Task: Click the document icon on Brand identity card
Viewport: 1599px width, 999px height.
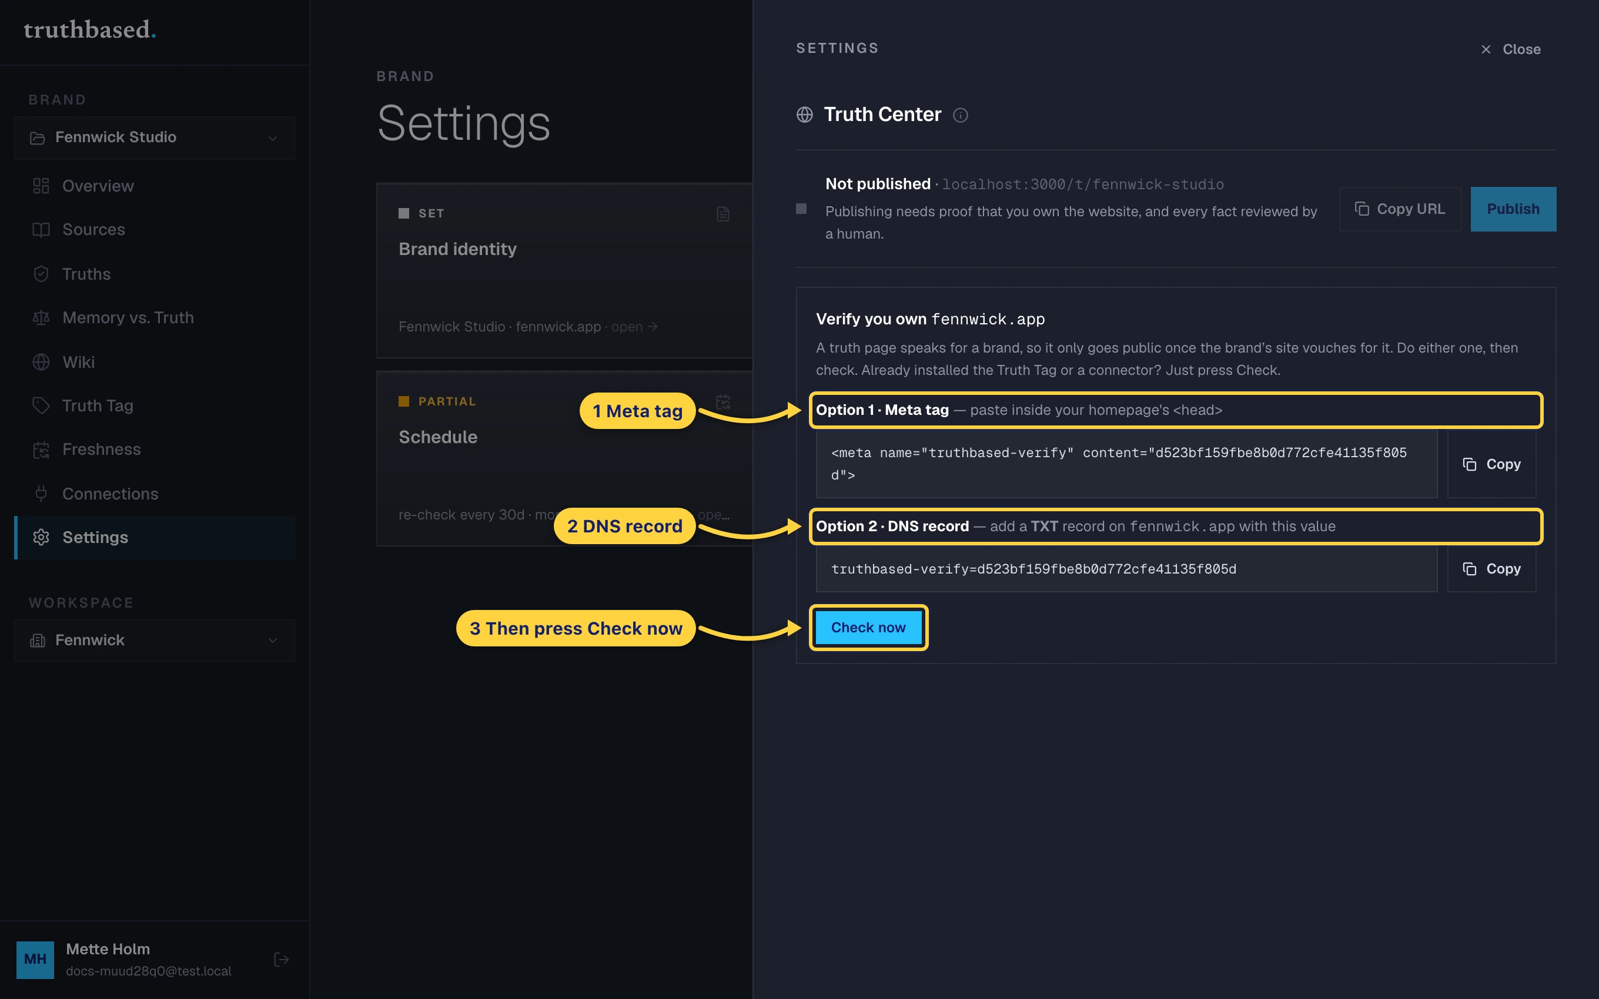Action: [x=723, y=213]
